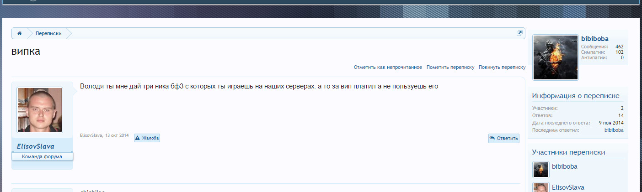Select ElisovSlava name in the participants list
The height and width of the screenshot is (192, 642).
[568, 187]
